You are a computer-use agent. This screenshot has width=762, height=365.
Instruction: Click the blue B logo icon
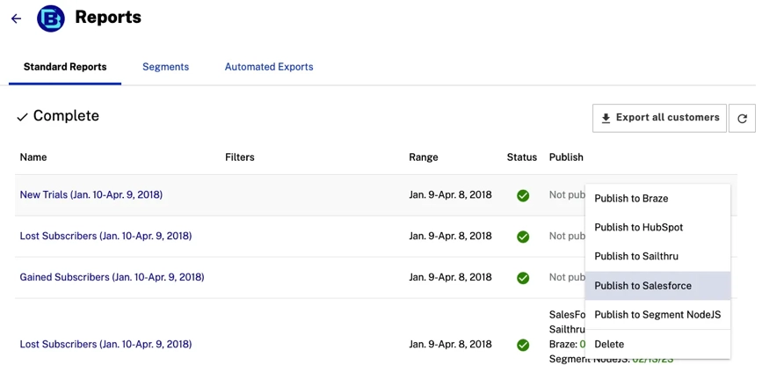click(x=51, y=18)
